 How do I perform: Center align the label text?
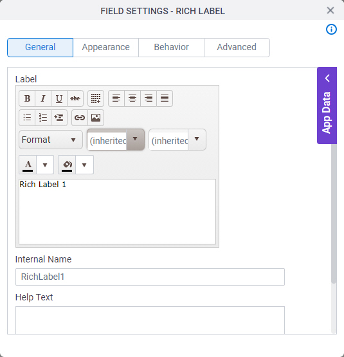coord(132,98)
